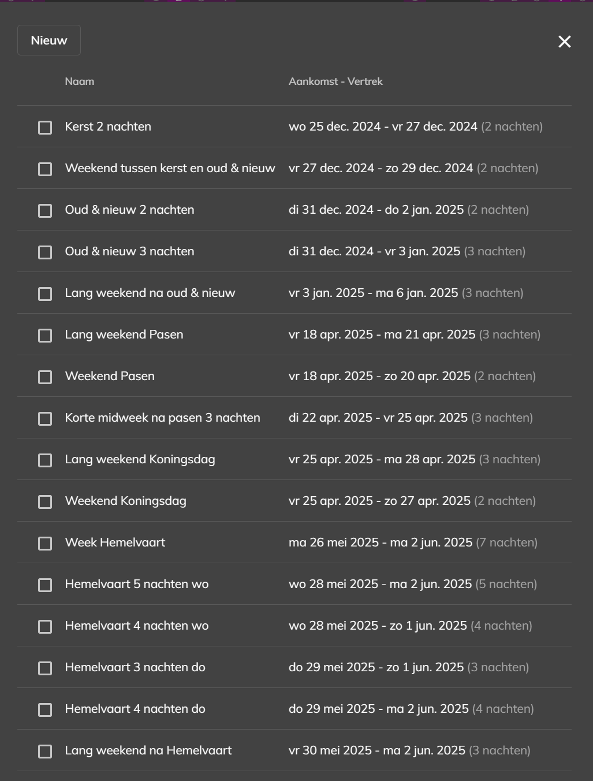This screenshot has height=781, width=593.
Task: Open the Hemelvaart 4 nachten wo row name
Action: [x=137, y=626]
